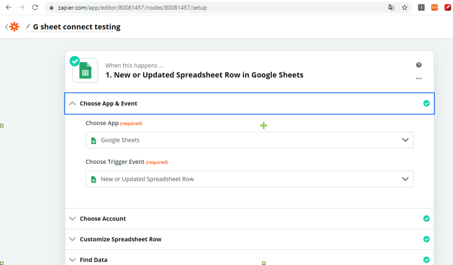Open the Choose App Google Sheets dropdown
This screenshot has height=265, width=453.
tap(249, 140)
